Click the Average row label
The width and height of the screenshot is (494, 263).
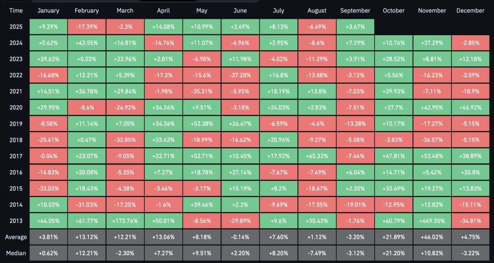[x=15, y=237]
